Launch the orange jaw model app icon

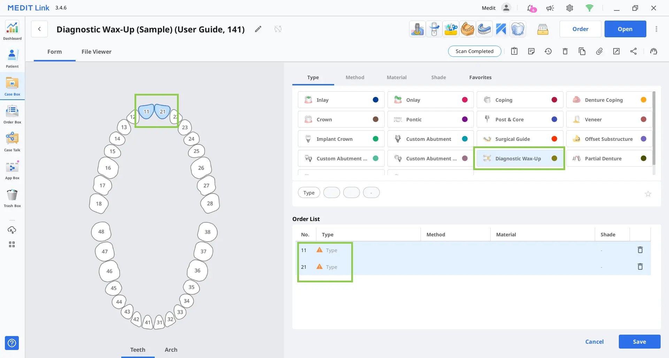(468, 29)
